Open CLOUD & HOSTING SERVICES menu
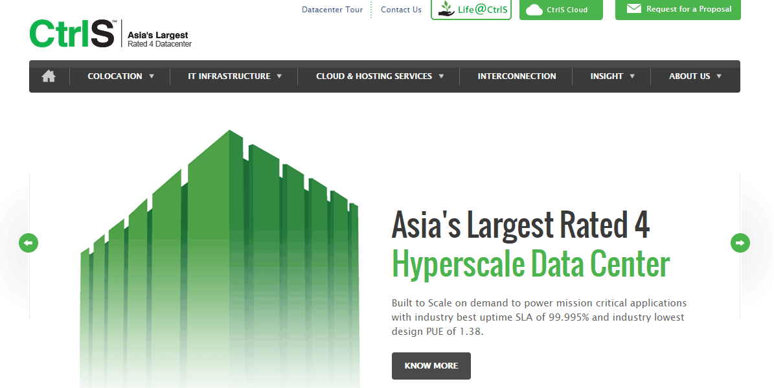Image resolution: width=774 pixels, height=388 pixels. point(374,76)
